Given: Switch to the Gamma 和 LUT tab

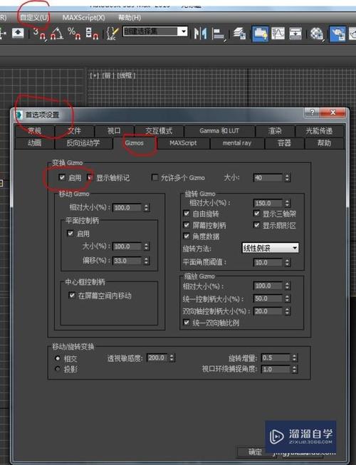Looking at the screenshot, I should pos(219,131).
